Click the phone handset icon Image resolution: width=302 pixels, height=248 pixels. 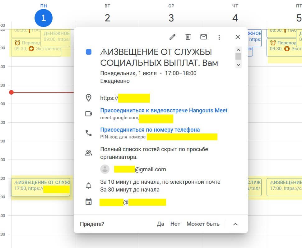point(89,133)
